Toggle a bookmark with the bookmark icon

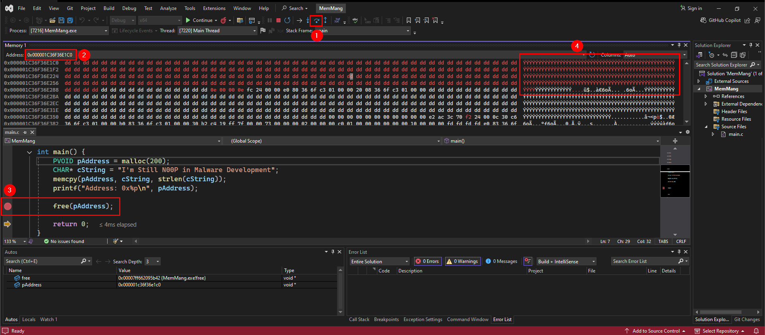(408, 20)
